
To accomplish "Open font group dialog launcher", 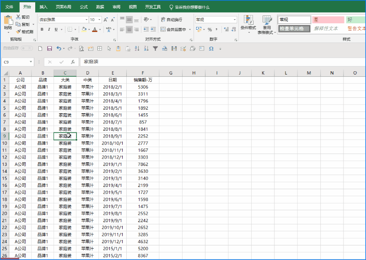I will point(115,40).
